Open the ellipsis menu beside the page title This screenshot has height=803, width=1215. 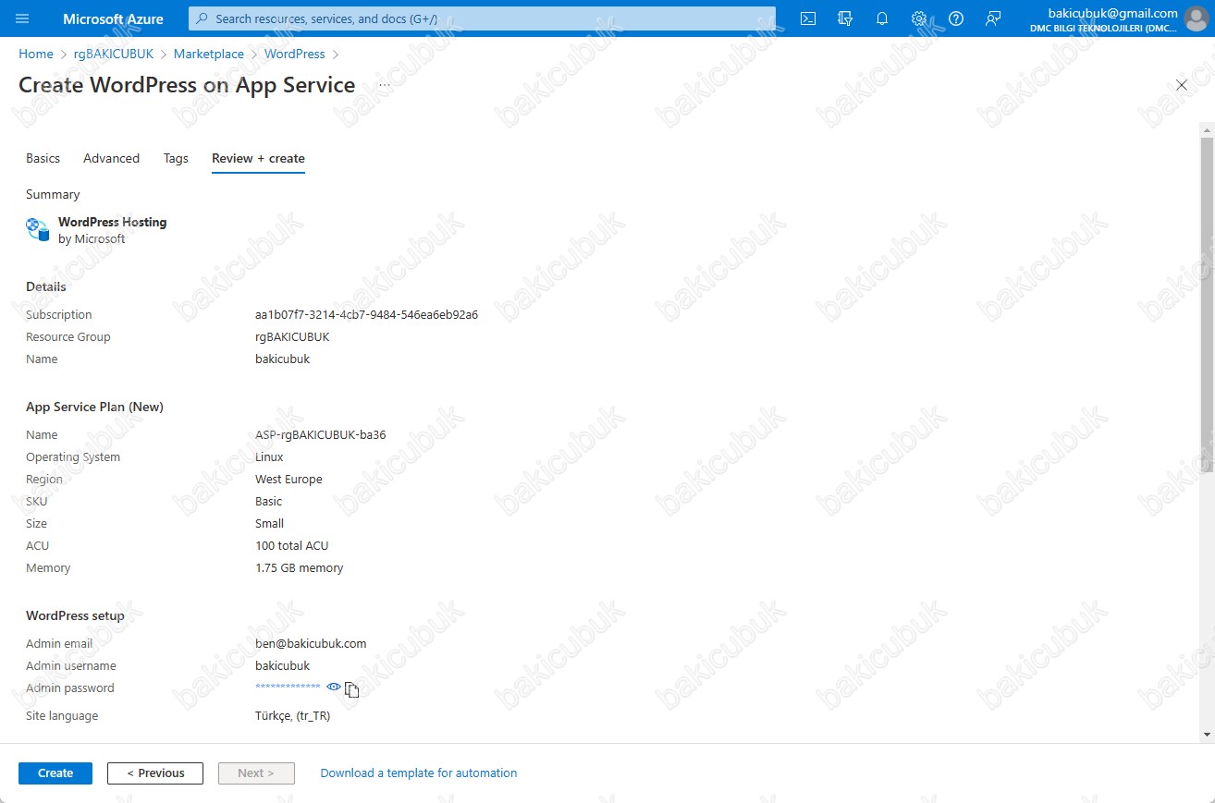pyautogui.click(x=385, y=85)
